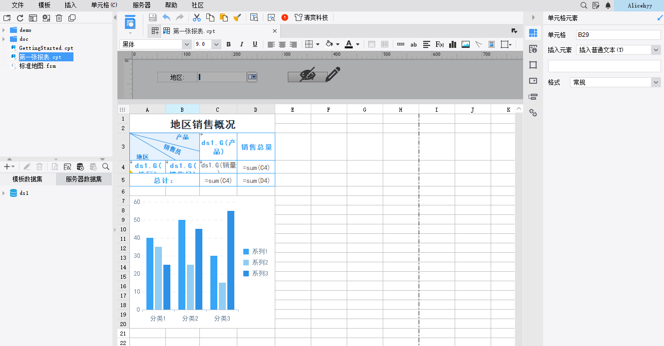Open the 模板 menu
This screenshot has width=664, height=346.
click(x=44, y=5)
